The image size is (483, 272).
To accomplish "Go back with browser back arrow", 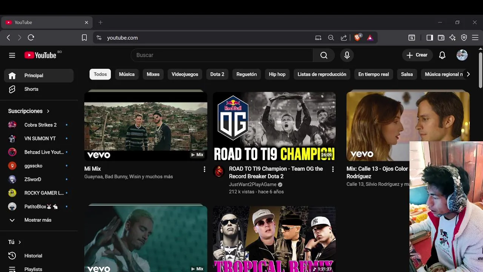I will (8, 37).
